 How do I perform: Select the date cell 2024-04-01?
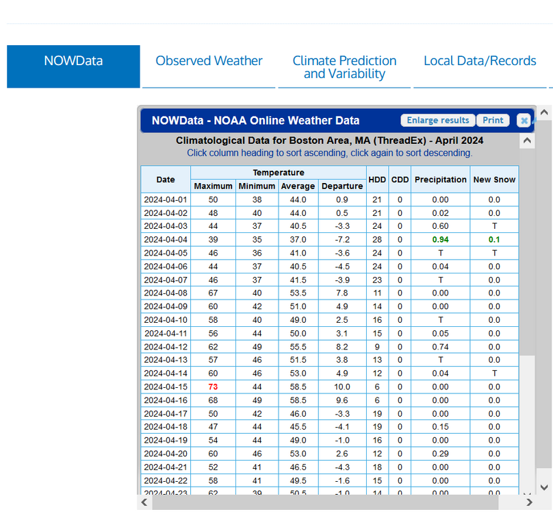click(166, 199)
